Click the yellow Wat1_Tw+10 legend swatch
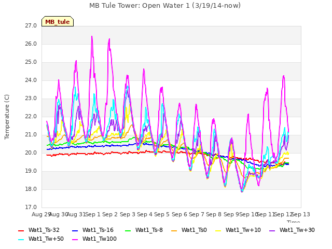Screen dimensions: 332x249 [x=218, y=230]
